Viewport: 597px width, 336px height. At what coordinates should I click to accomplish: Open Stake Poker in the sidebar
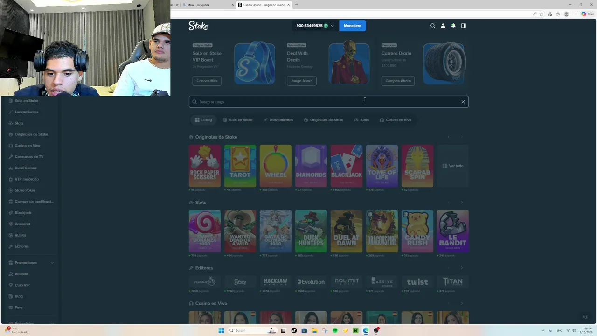coord(25,190)
